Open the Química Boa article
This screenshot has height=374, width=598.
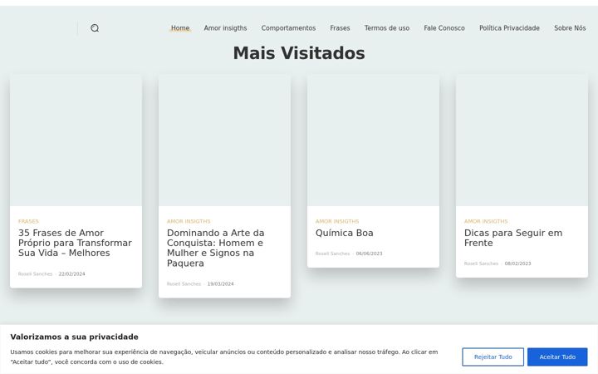click(345, 233)
